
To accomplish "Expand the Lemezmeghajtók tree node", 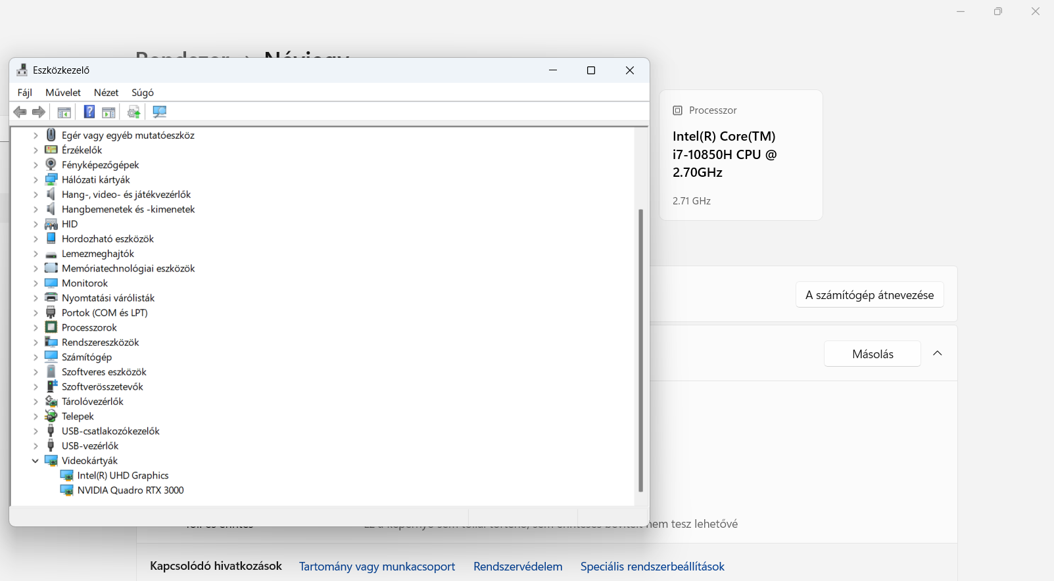I will 36,254.
